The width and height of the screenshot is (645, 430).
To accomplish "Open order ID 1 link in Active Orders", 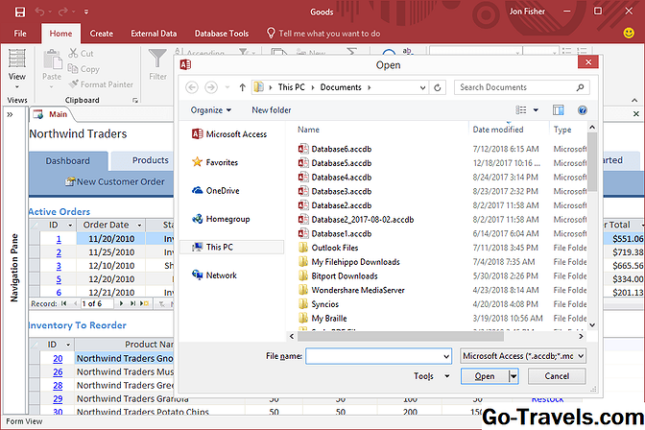I will pos(59,239).
